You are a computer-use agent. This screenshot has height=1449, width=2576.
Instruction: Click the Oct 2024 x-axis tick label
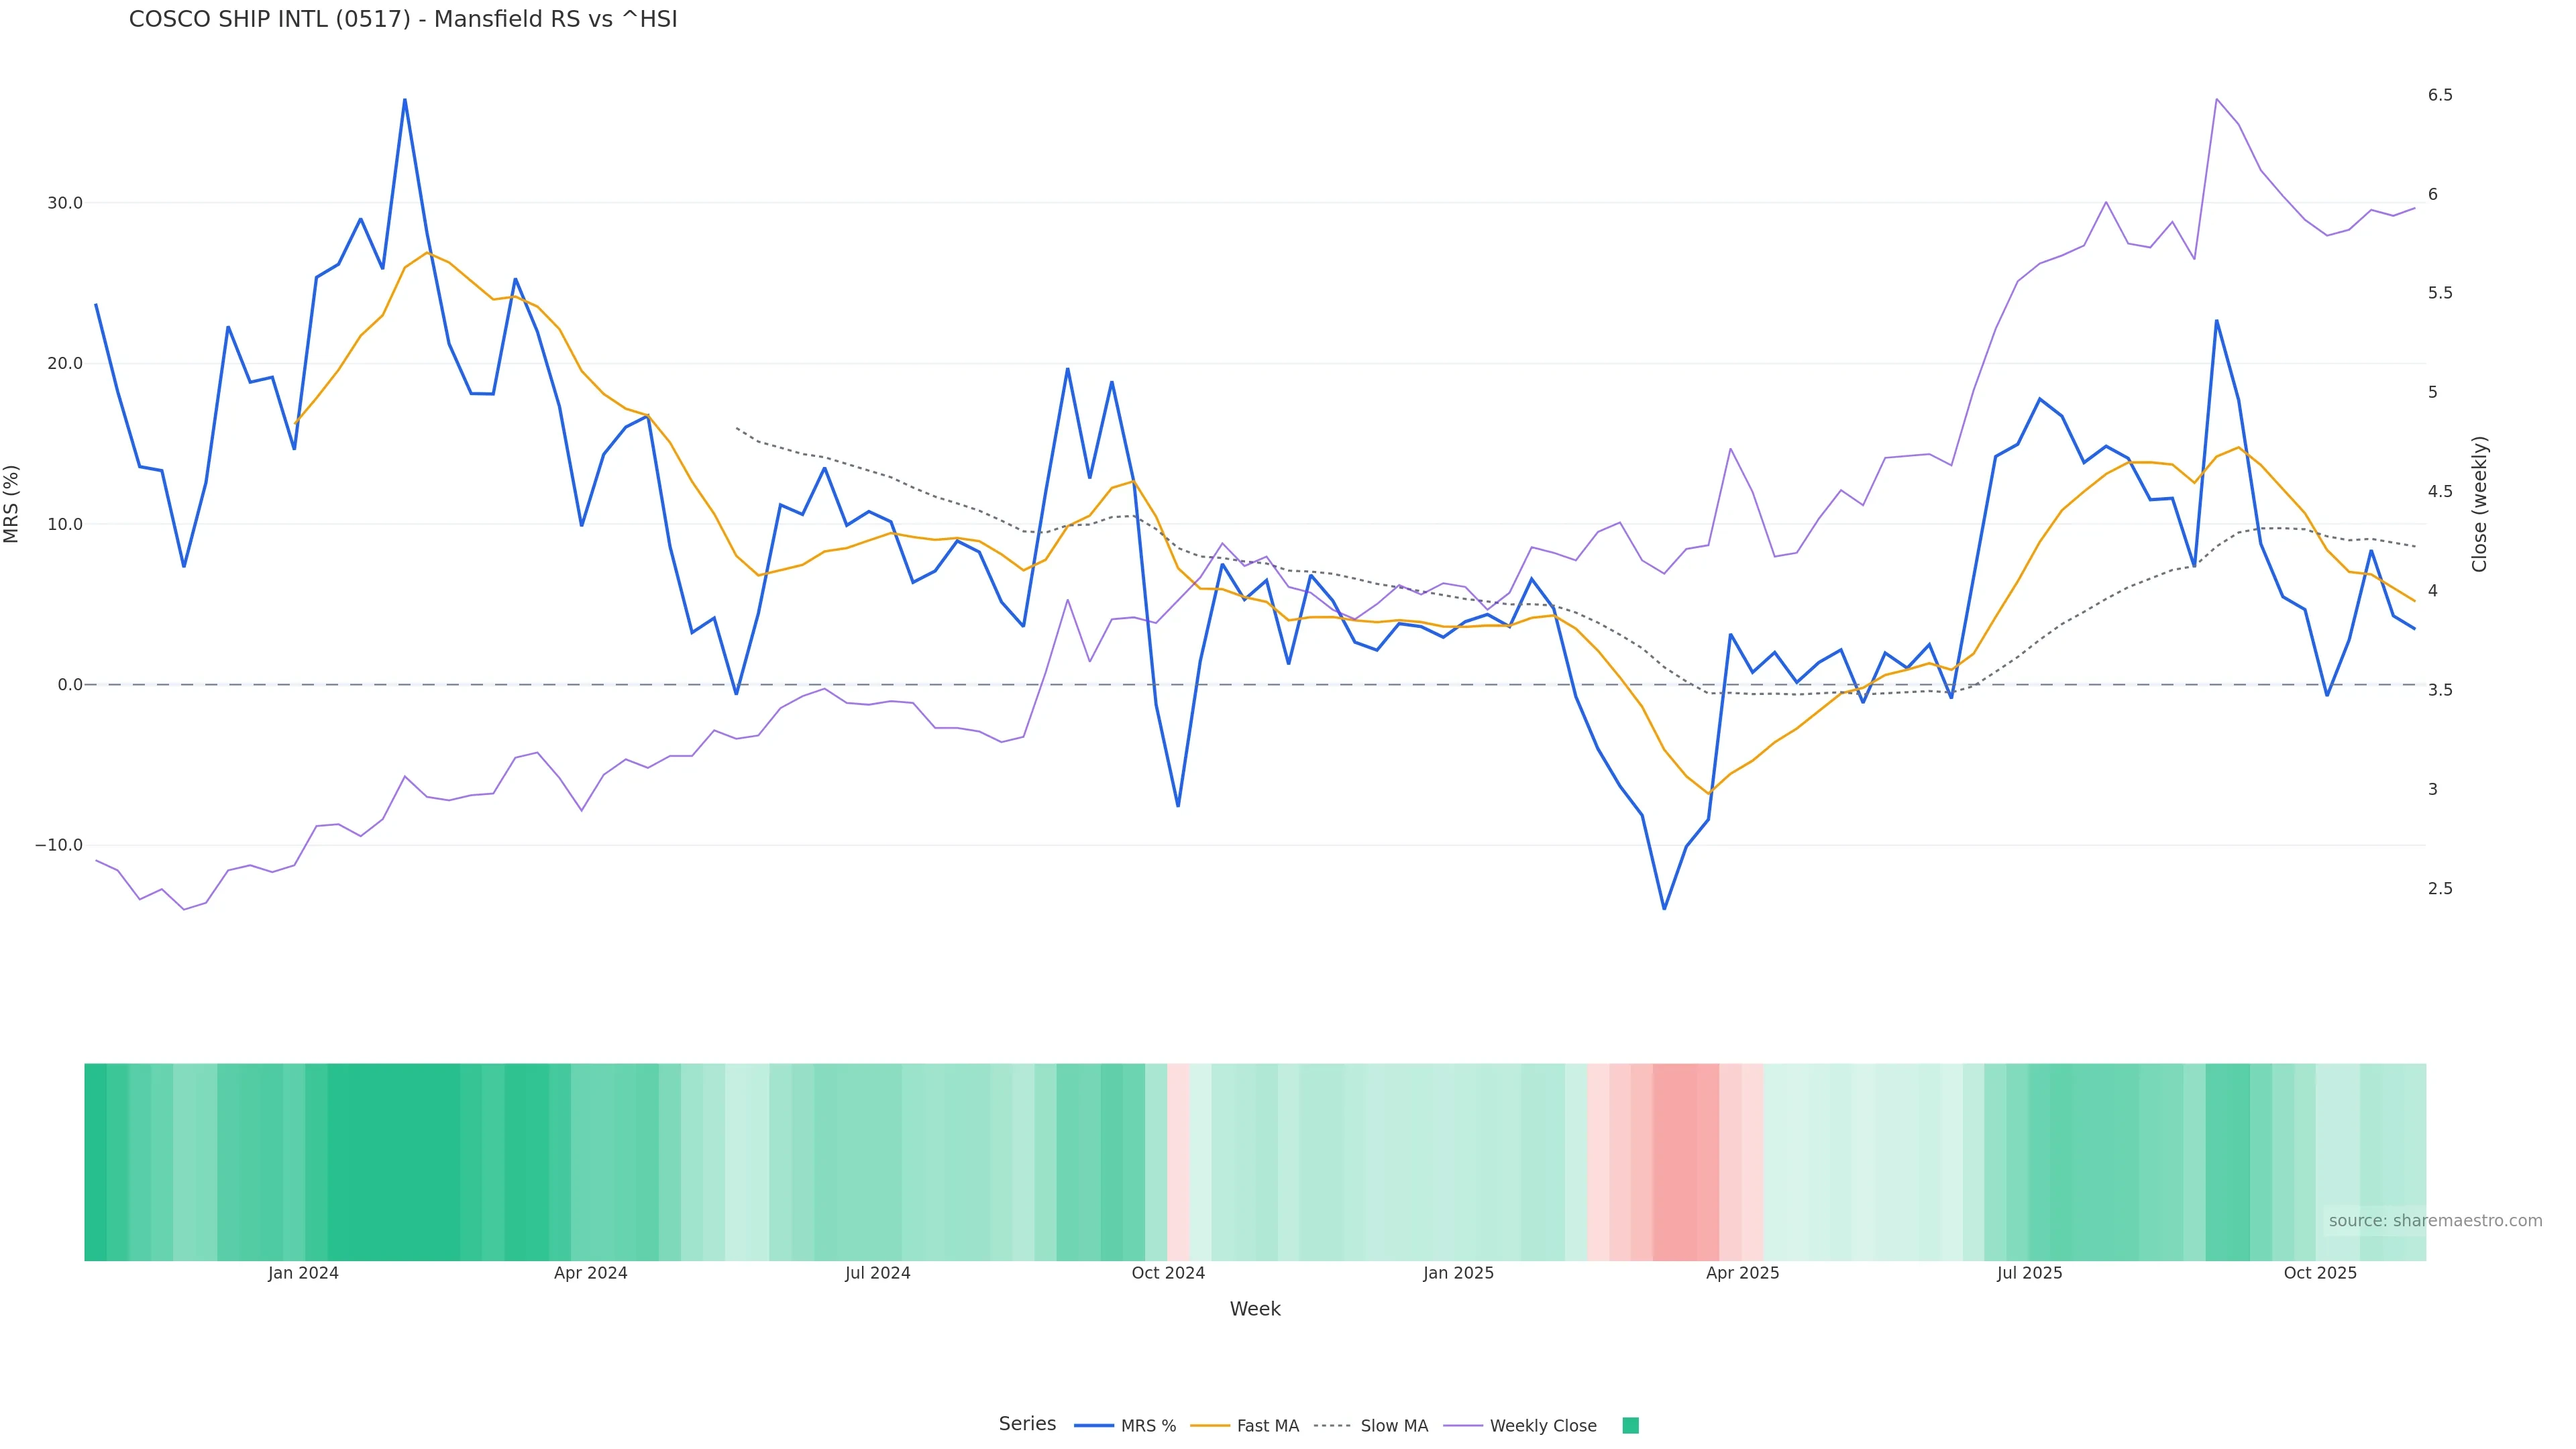click(1168, 1273)
